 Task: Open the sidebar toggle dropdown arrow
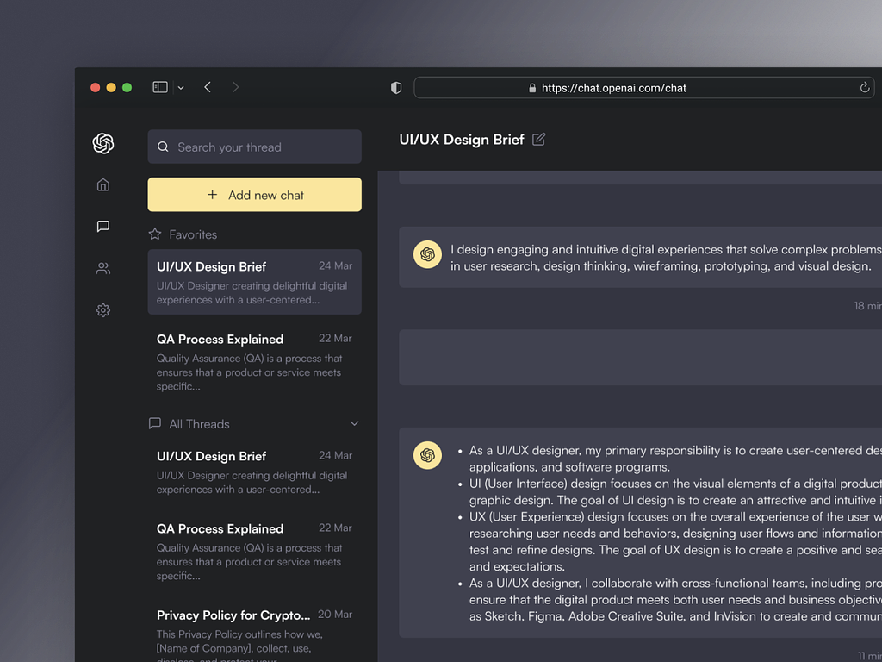pos(181,88)
